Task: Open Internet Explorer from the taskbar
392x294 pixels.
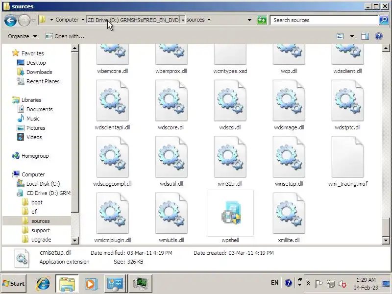Action: [x=43, y=284]
